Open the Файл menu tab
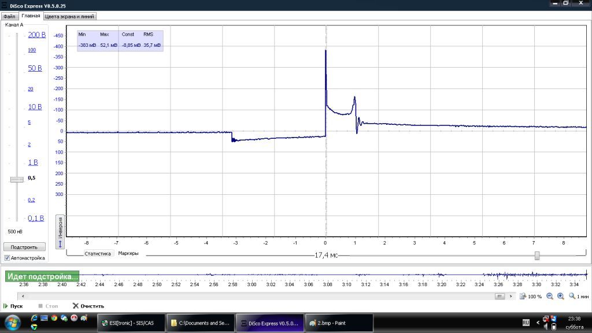 9,16
